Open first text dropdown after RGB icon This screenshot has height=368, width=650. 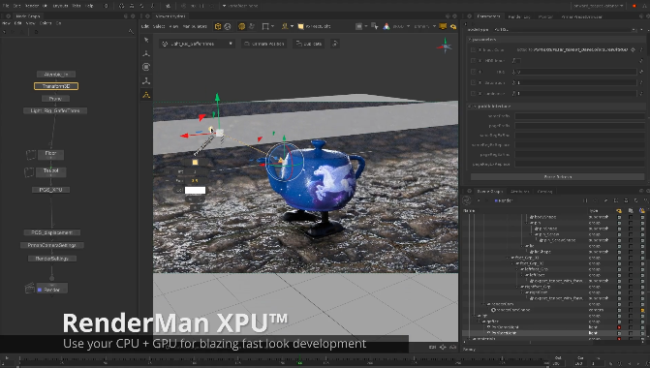[401, 26]
